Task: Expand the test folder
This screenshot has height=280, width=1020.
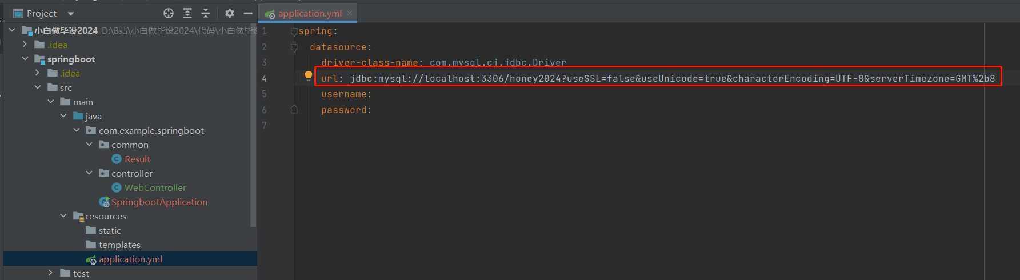Action: (x=51, y=273)
